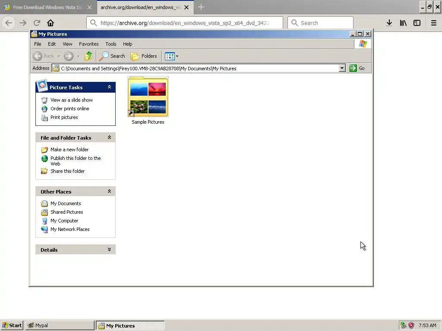Click the My Documents folder icon
The height and width of the screenshot is (331, 442).
pos(44,203)
